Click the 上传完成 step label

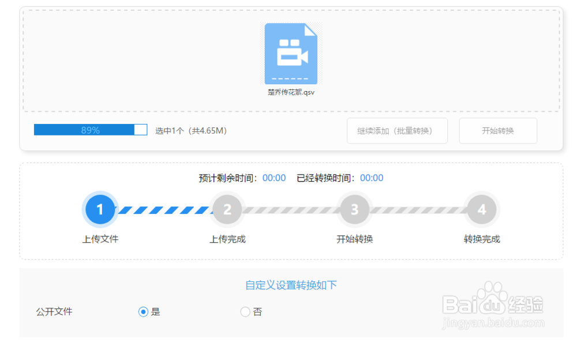(227, 239)
